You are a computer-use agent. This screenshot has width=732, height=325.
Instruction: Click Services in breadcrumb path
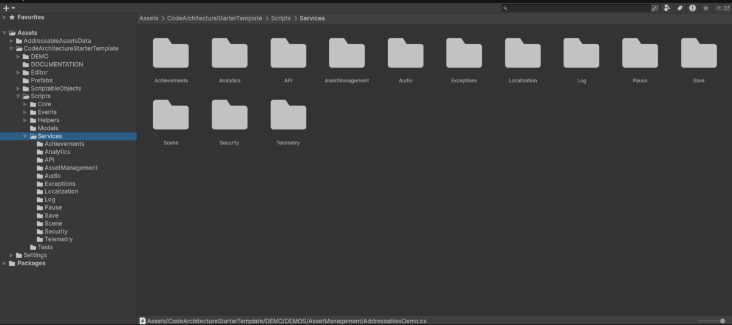[x=312, y=18]
